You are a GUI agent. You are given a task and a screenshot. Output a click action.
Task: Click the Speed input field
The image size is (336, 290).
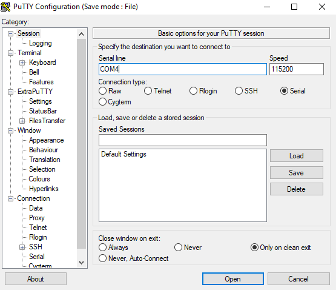coord(297,69)
